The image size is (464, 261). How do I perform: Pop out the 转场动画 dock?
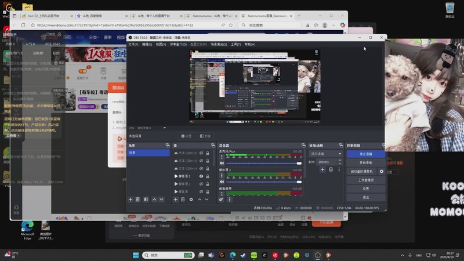tap(341, 146)
